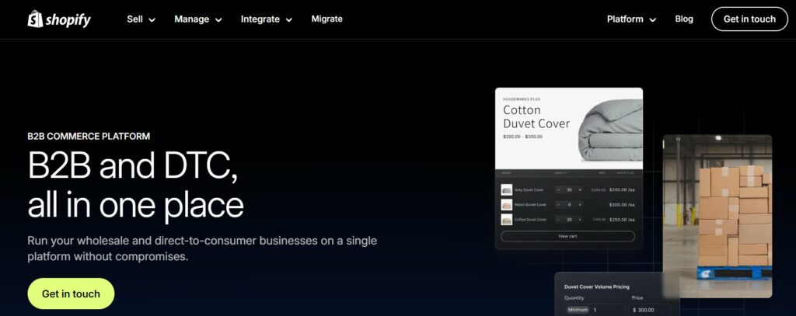The height and width of the screenshot is (316, 796).
Task: Decrease Coffee Duvet Cover quantity with minus
Action: (x=558, y=220)
